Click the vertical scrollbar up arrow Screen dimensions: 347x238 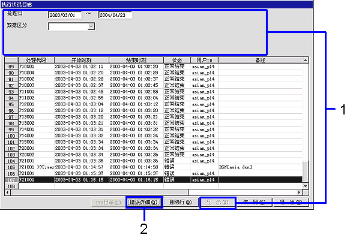coord(306,60)
